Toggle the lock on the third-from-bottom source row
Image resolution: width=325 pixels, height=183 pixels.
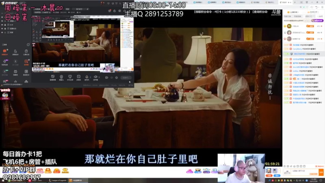coord(5,25)
